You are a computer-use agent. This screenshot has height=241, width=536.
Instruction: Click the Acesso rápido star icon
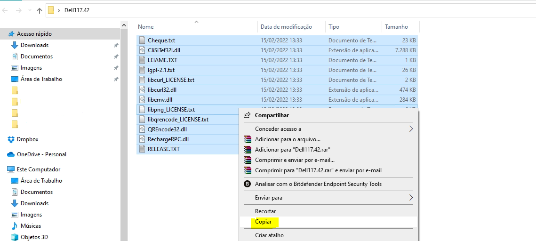click(x=11, y=34)
